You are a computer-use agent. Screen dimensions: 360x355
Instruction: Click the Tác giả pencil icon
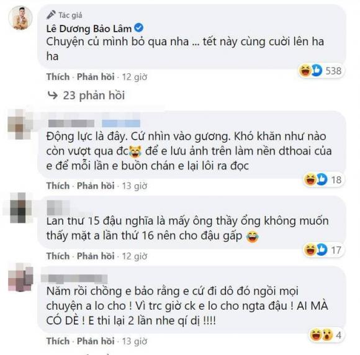pyautogui.click(x=51, y=15)
